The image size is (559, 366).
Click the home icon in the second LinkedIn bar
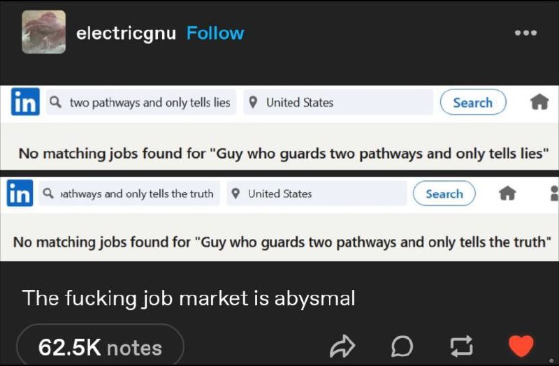coord(507,193)
